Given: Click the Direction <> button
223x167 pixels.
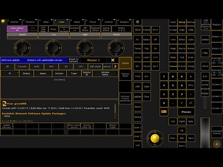Looking at the screenshot, I should (x=74, y=29).
